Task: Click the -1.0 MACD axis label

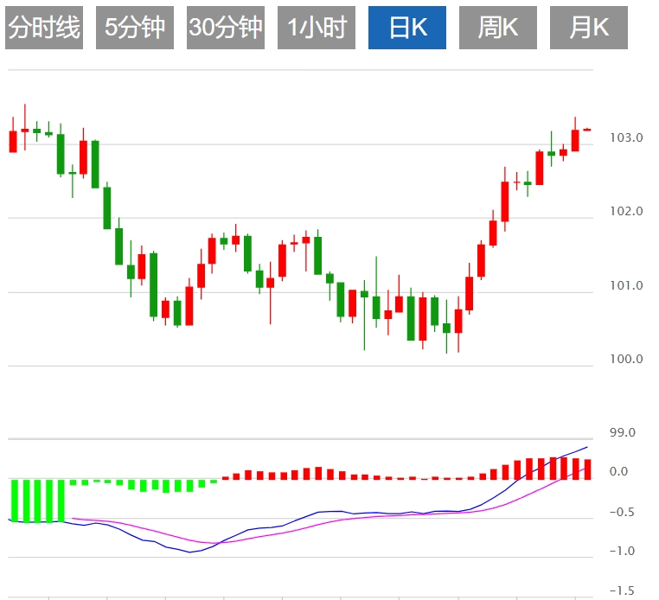Action: pyautogui.click(x=621, y=552)
